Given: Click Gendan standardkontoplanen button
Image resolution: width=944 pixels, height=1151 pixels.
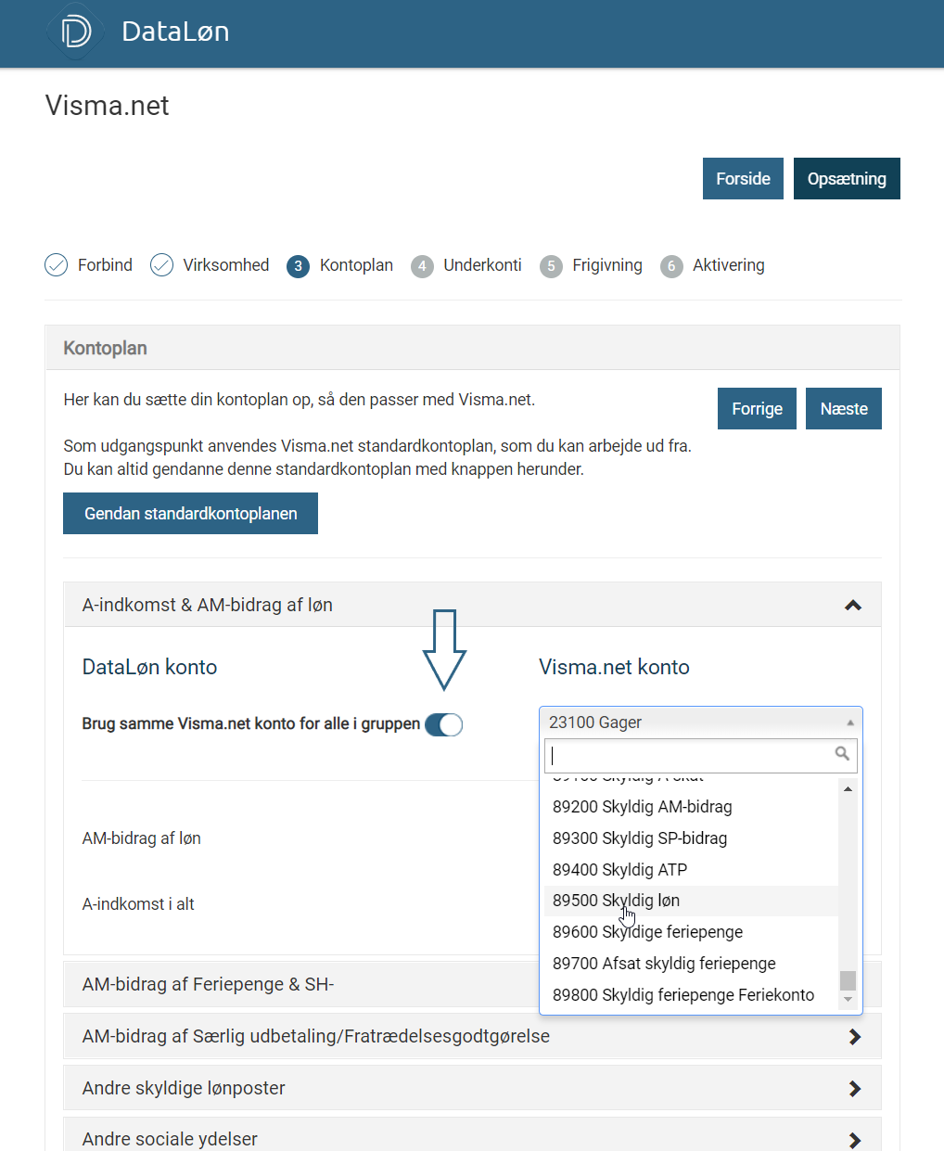Looking at the screenshot, I should tap(190, 514).
